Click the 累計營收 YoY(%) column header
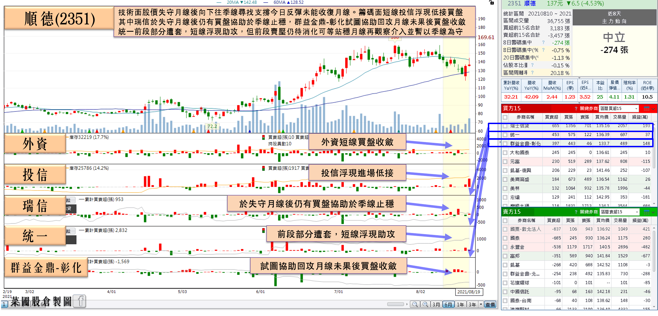This screenshot has height=316, width=658. click(x=511, y=85)
